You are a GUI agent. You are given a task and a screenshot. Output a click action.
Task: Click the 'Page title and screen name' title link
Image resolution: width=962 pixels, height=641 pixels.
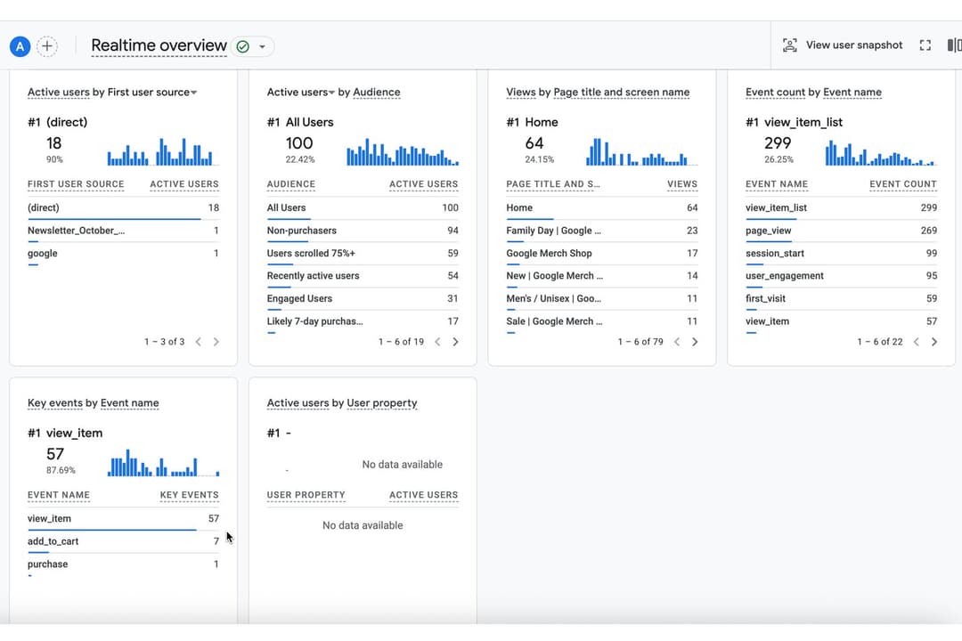tap(622, 93)
